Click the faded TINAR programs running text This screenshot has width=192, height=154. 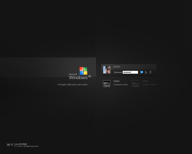[x=149, y=85]
